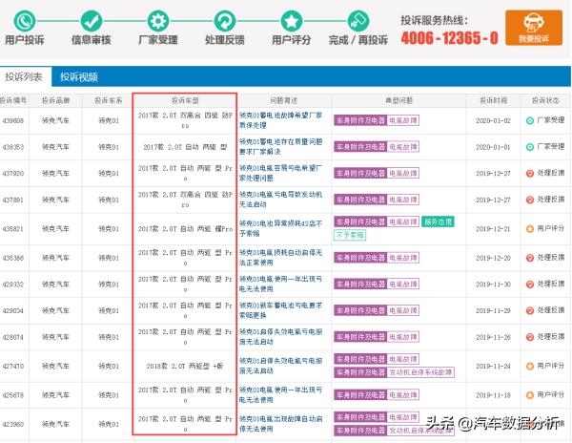This screenshot has width=572, height=443.
Task: Open complaint 领克01新车蓄电池亏电要求索赔更换
Action: [280, 310]
